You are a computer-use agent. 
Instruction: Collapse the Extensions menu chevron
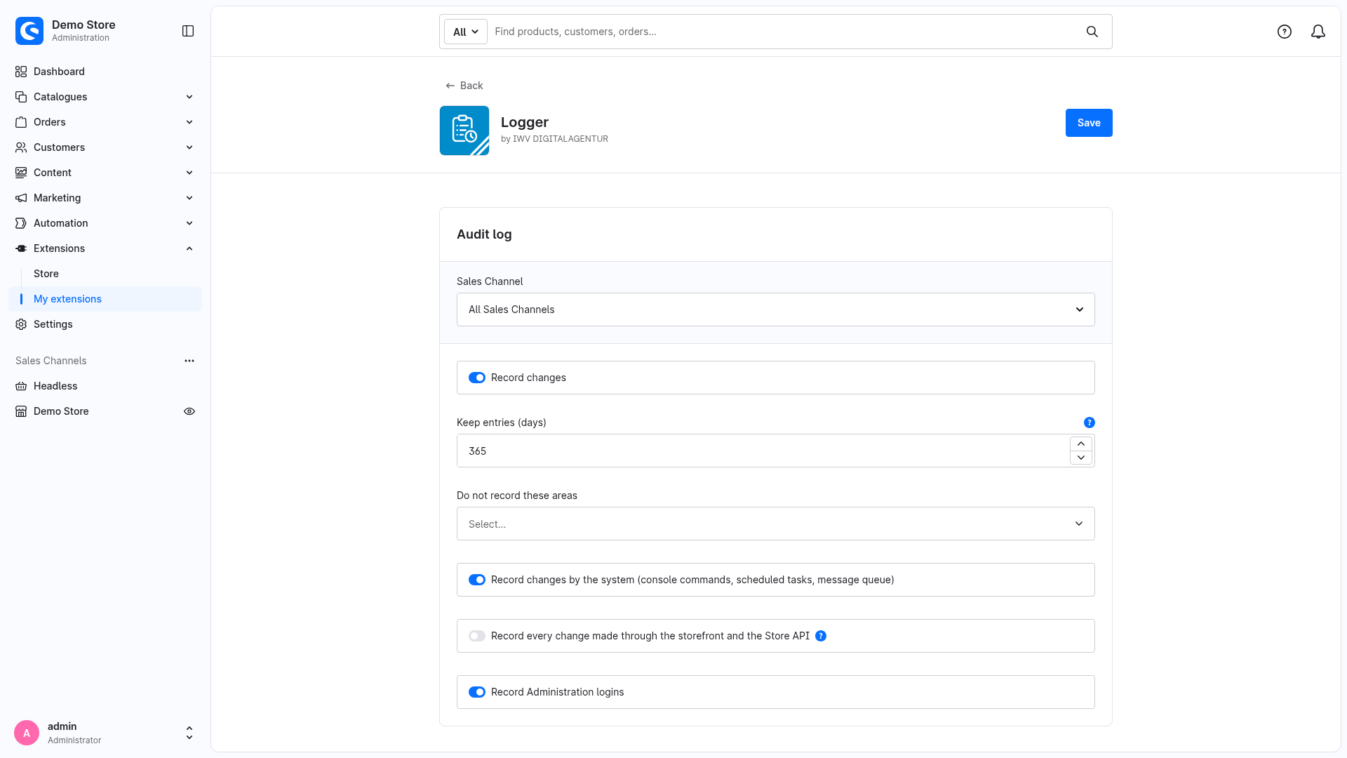pyautogui.click(x=189, y=248)
